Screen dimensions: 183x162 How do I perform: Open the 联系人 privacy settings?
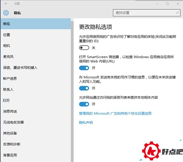coord(36,90)
